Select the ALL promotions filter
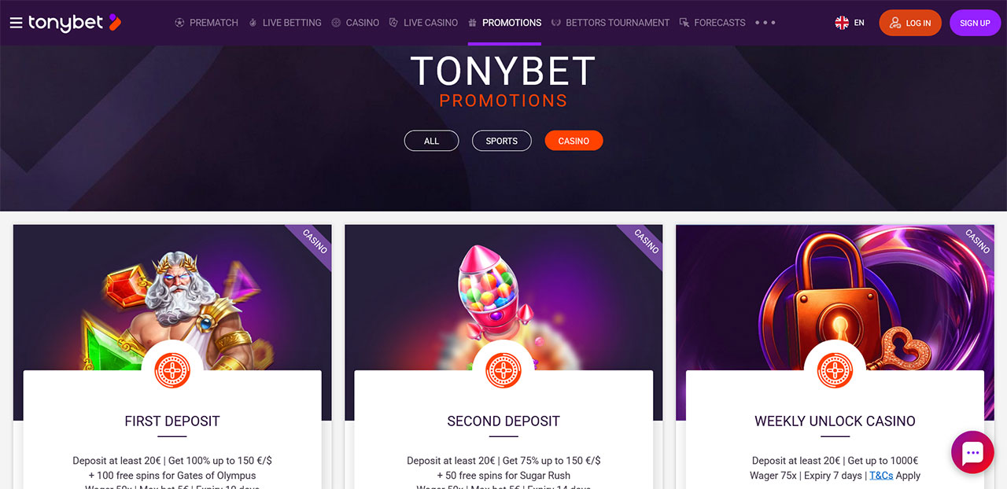The height and width of the screenshot is (489, 1007). tap(431, 141)
